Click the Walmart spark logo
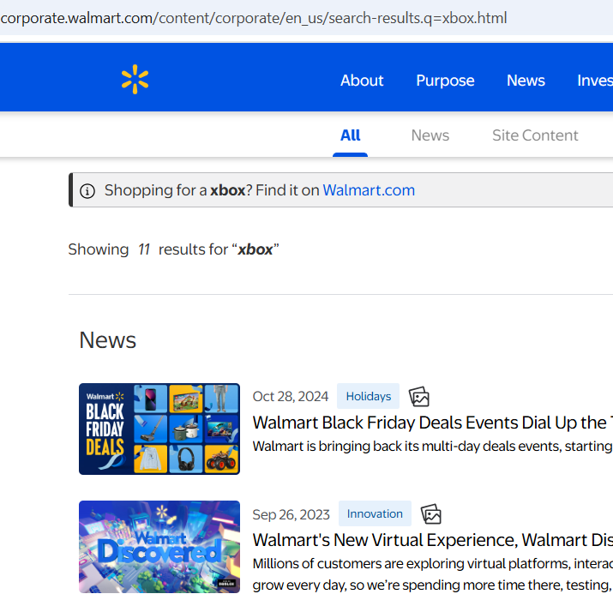Screen dimensions: 613x600 (x=135, y=80)
